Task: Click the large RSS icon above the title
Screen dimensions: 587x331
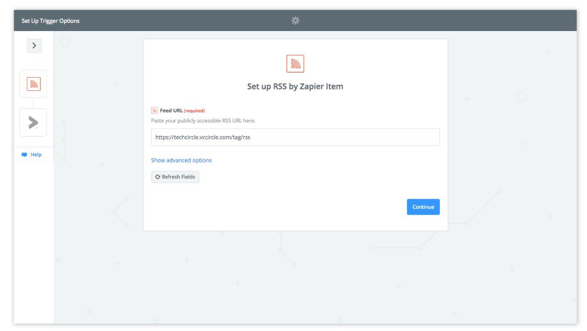Action: click(x=295, y=64)
